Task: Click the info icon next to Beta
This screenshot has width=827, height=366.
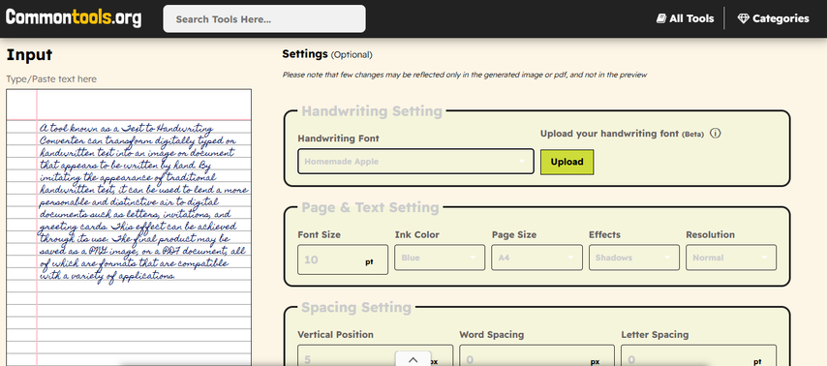Action: coord(716,134)
